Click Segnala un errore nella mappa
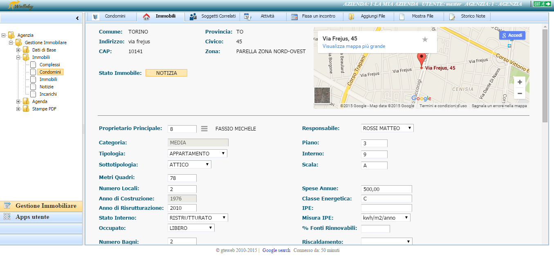554x263 pixels. click(499, 106)
